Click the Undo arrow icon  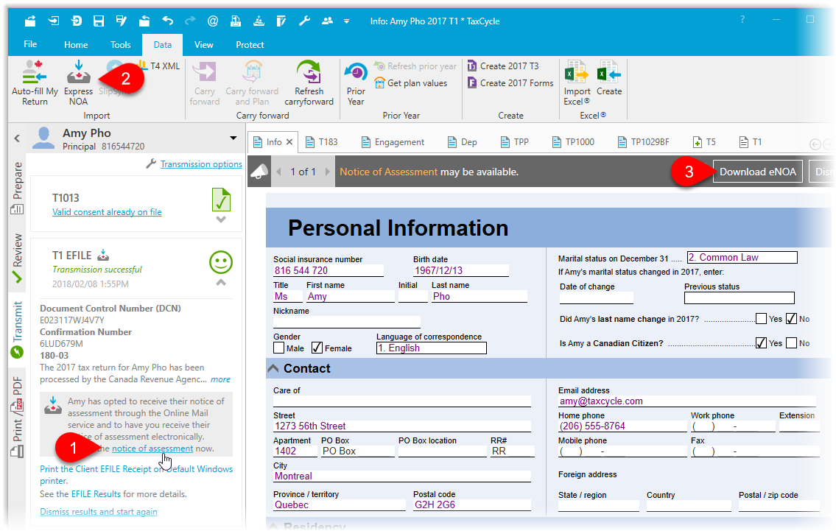click(x=167, y=21)
